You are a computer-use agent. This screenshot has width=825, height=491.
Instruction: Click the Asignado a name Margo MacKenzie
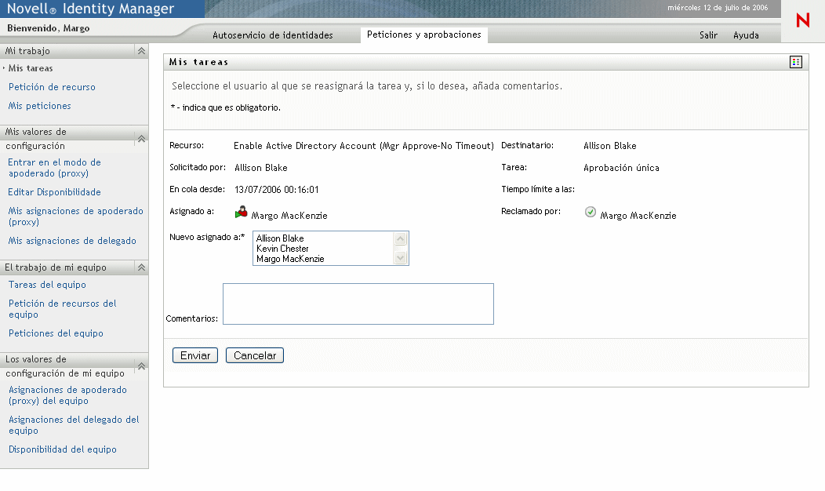[x=289, y=216]
